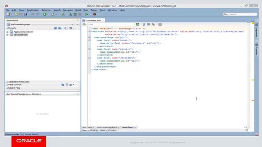Click the green Run play icon
This screenshot has height=147, width=262.
coord(86,14)
